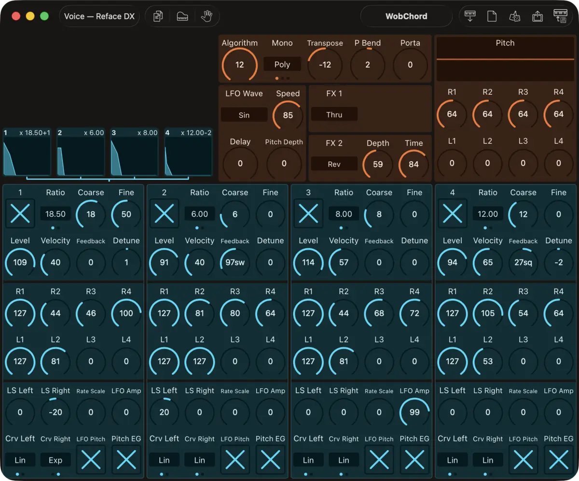579x481 pixels.
Task: Click the Voice — Reface DX title button
Action: (99, 16)
